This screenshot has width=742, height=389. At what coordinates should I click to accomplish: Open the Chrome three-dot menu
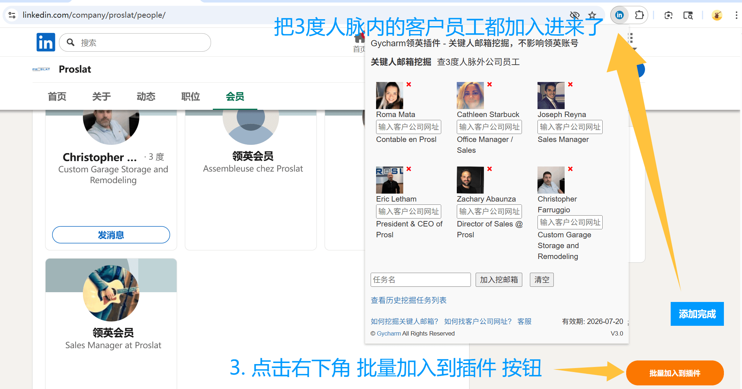tap(736, 15)
